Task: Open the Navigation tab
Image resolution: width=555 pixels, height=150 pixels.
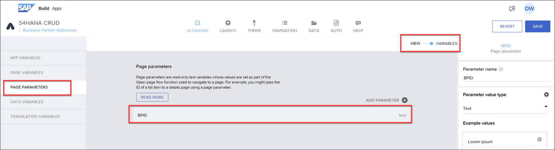Action: pos(284,26)
